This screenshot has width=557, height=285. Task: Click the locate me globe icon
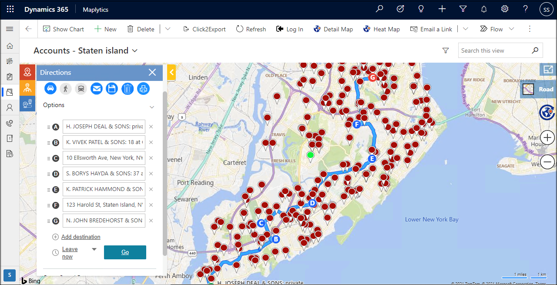547,112
